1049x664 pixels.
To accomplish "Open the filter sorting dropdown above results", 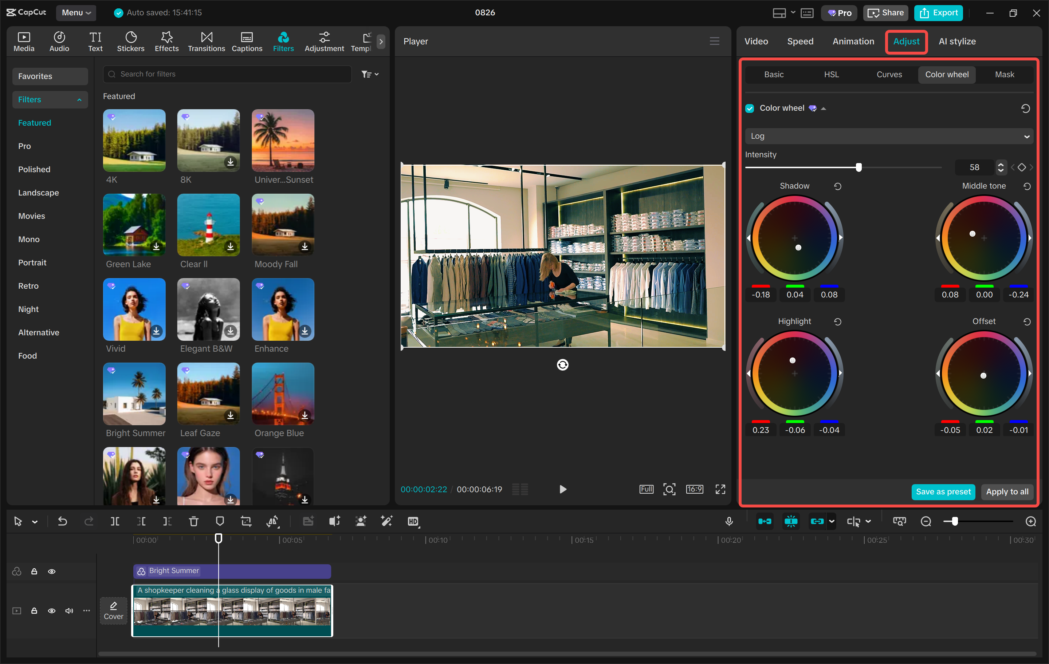I will point(369,74).
